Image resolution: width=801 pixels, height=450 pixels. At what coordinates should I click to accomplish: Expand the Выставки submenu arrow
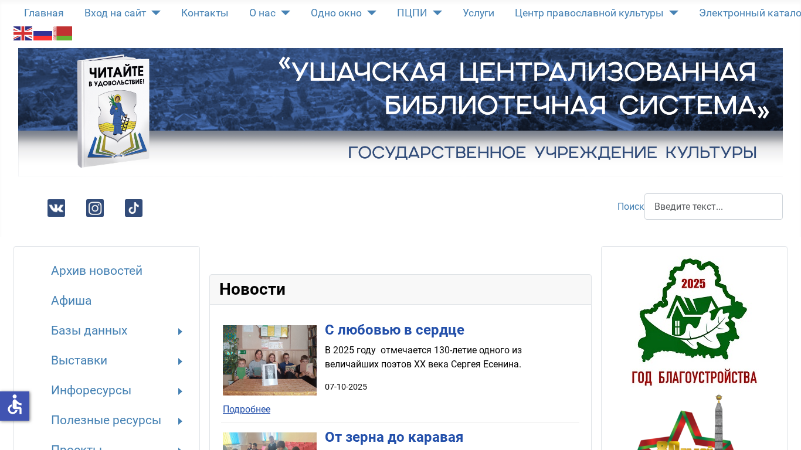pos(180,362)
